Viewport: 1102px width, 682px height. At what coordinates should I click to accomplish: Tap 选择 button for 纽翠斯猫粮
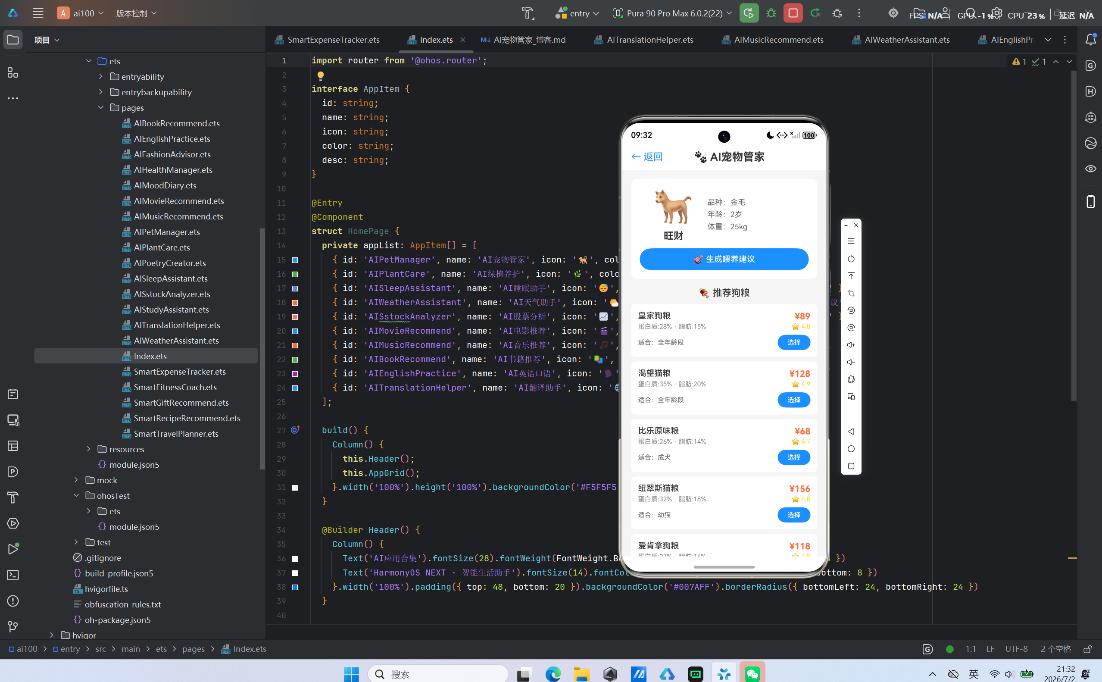(x=793, y=515)
